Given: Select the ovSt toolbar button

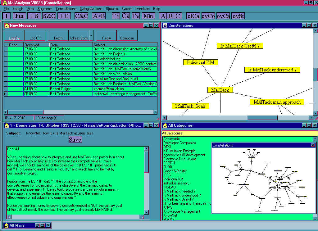Looking at the screenshot, I should click(x=238, y=16).
